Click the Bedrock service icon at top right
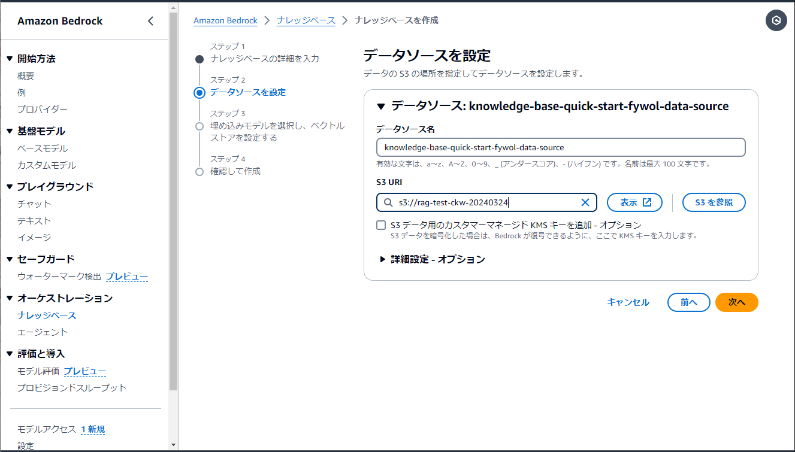The image size is (795, 452). pyautogui.click(x=776, y=20)
